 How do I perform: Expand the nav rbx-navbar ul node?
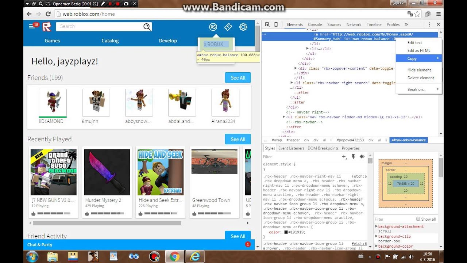click(x=284, y=117)
